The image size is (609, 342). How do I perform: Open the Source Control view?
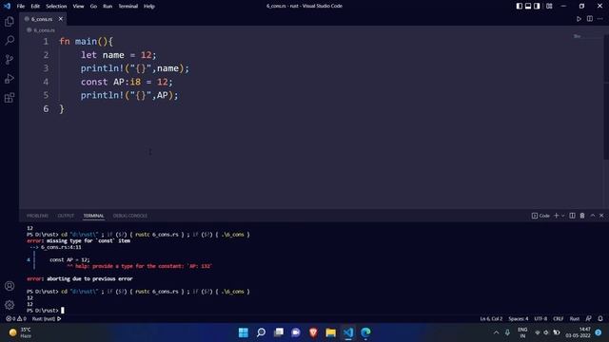click(10, 59)
